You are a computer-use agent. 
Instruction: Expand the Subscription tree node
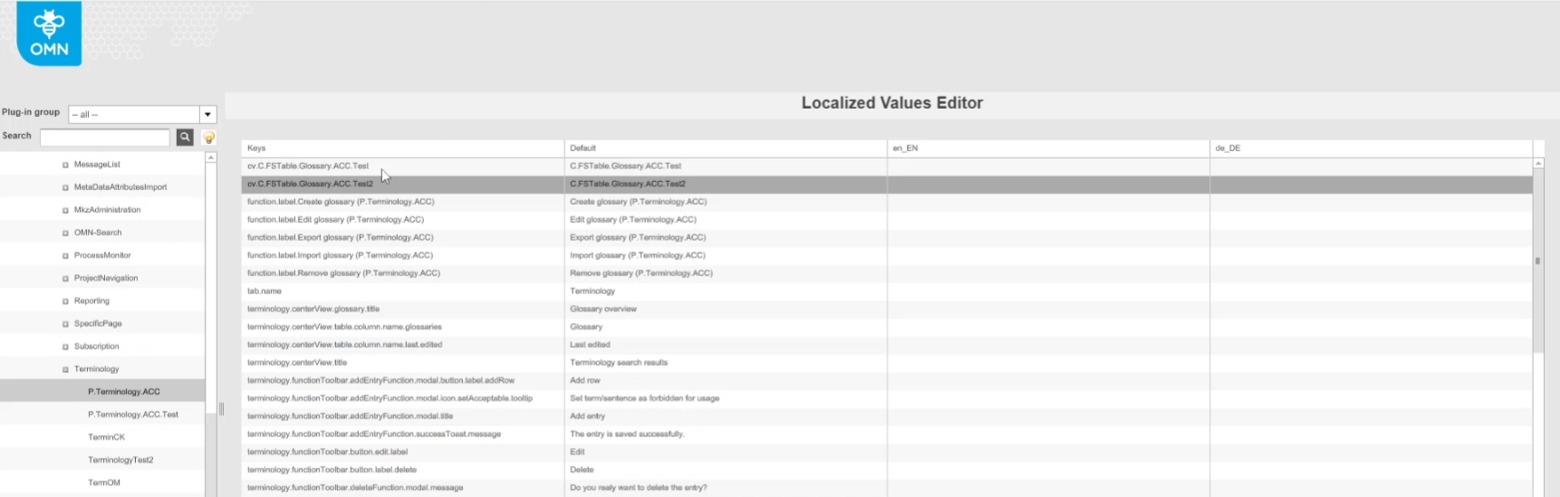(x=65, y=347)
